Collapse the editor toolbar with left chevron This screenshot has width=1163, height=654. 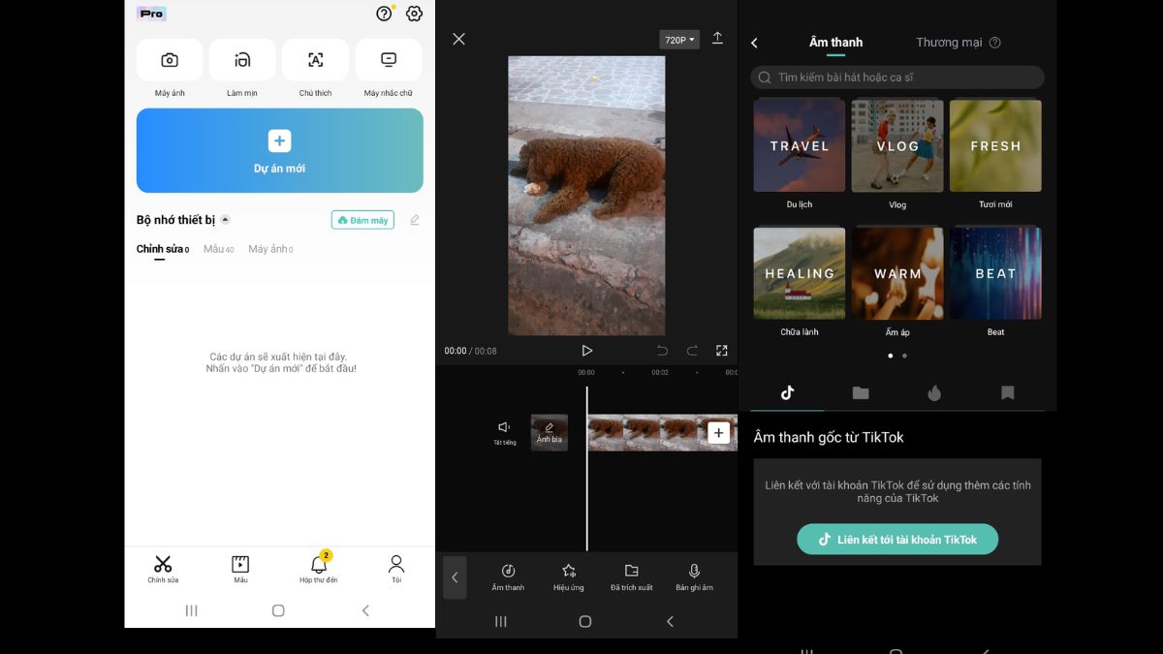(455, 577)
